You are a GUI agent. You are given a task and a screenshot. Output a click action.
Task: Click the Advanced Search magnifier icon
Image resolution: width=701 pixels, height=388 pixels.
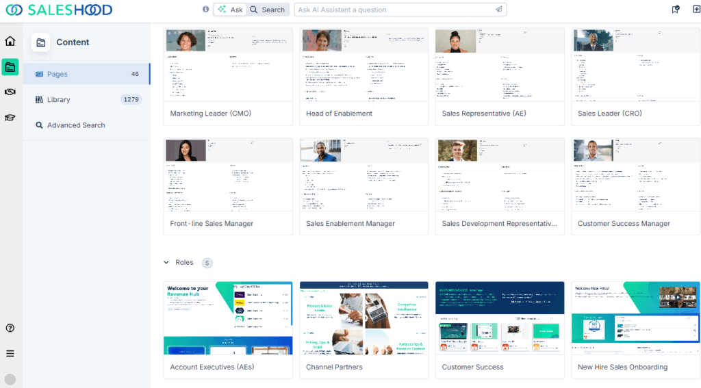tap(39, 125)
